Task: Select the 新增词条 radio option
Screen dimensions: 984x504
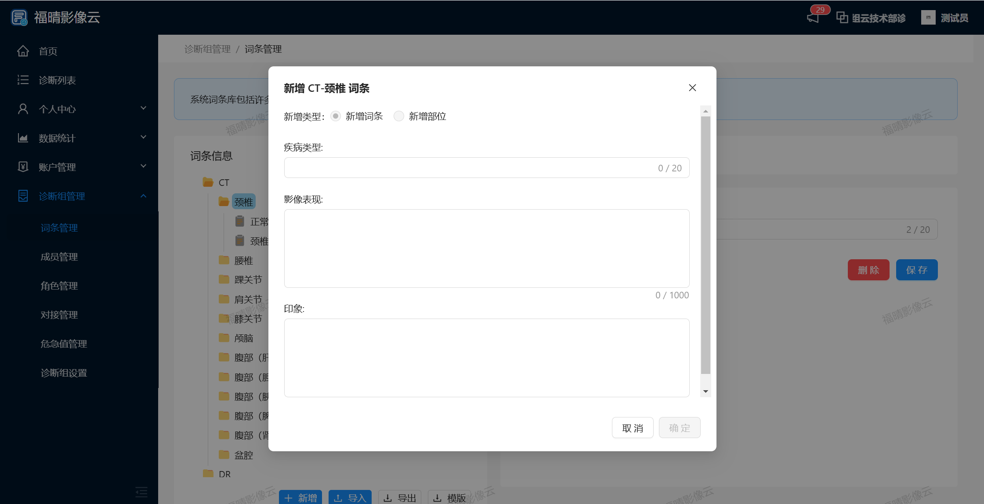Action: tap(336, 116)
